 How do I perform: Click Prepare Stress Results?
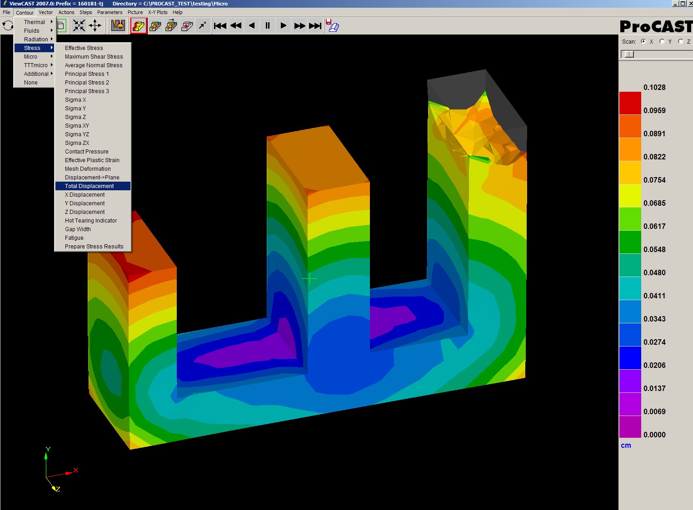click(x=93, y=247)
